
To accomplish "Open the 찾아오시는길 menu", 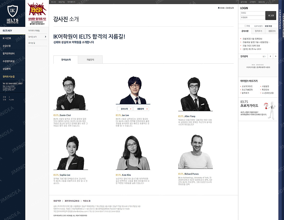I will click(13, 76).
